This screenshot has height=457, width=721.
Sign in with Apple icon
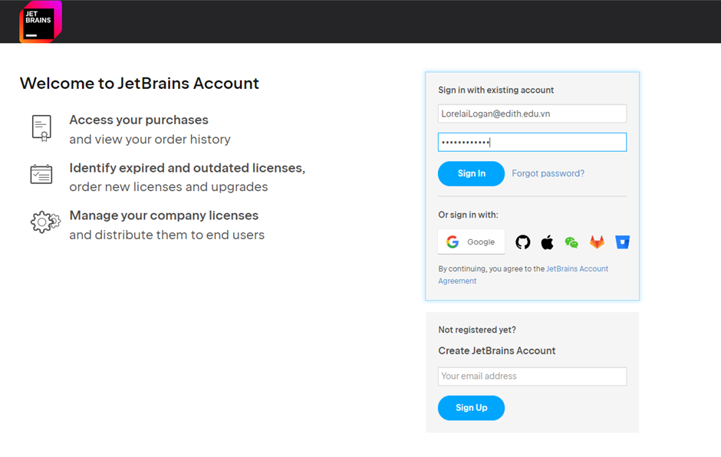(x=547, y=242)
